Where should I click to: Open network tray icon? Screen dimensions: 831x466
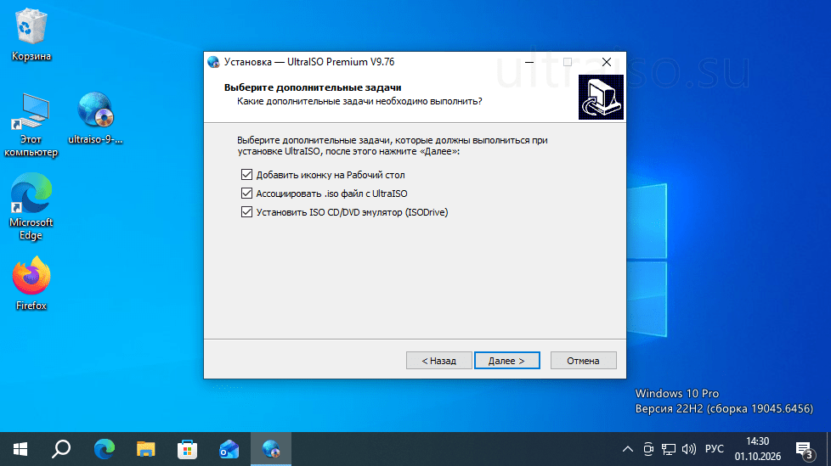[669, 449]
